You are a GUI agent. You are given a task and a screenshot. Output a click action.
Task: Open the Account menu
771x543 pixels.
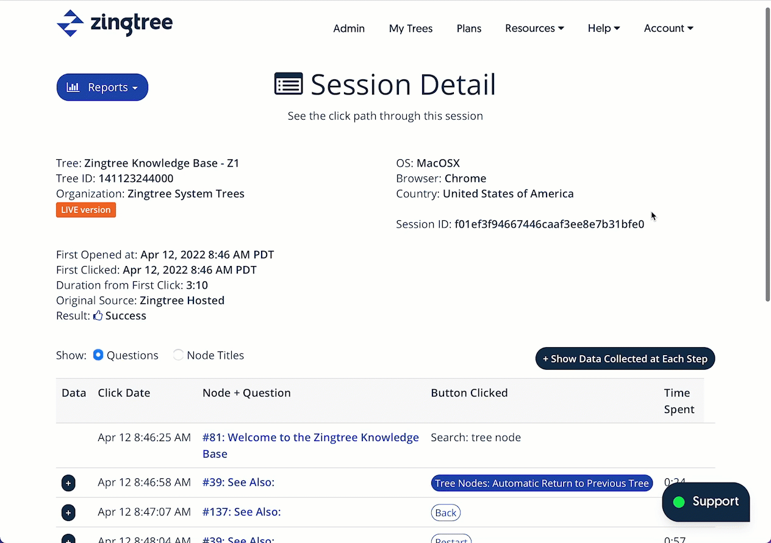(x=669, y=28)
